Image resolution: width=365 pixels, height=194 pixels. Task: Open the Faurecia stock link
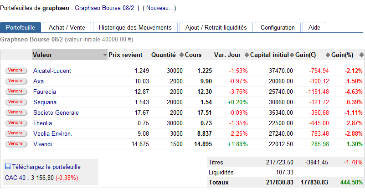(45, 92)
